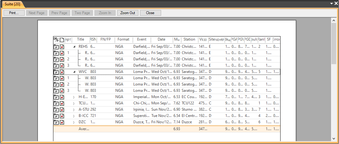
Task: Click the P folder icon in the DZC row
Action: click(x=56, y=122)
